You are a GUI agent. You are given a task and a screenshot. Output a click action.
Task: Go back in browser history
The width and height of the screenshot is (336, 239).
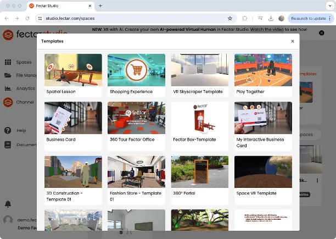click(x=7, y=19)
